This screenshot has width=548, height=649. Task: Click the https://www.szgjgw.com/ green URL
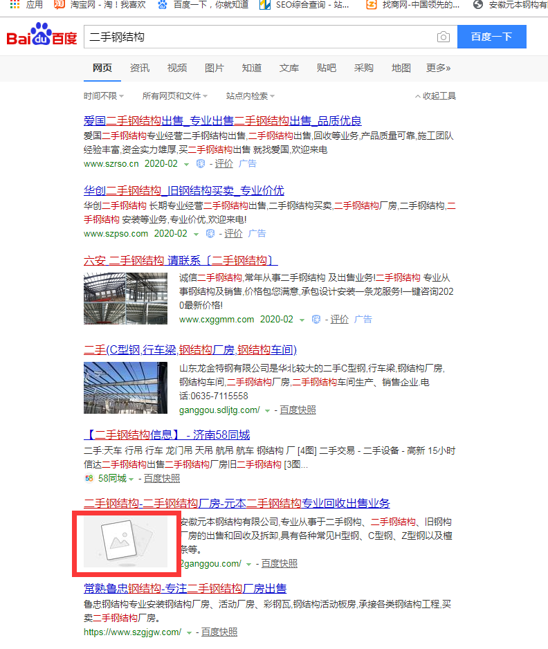coord(132,632)
